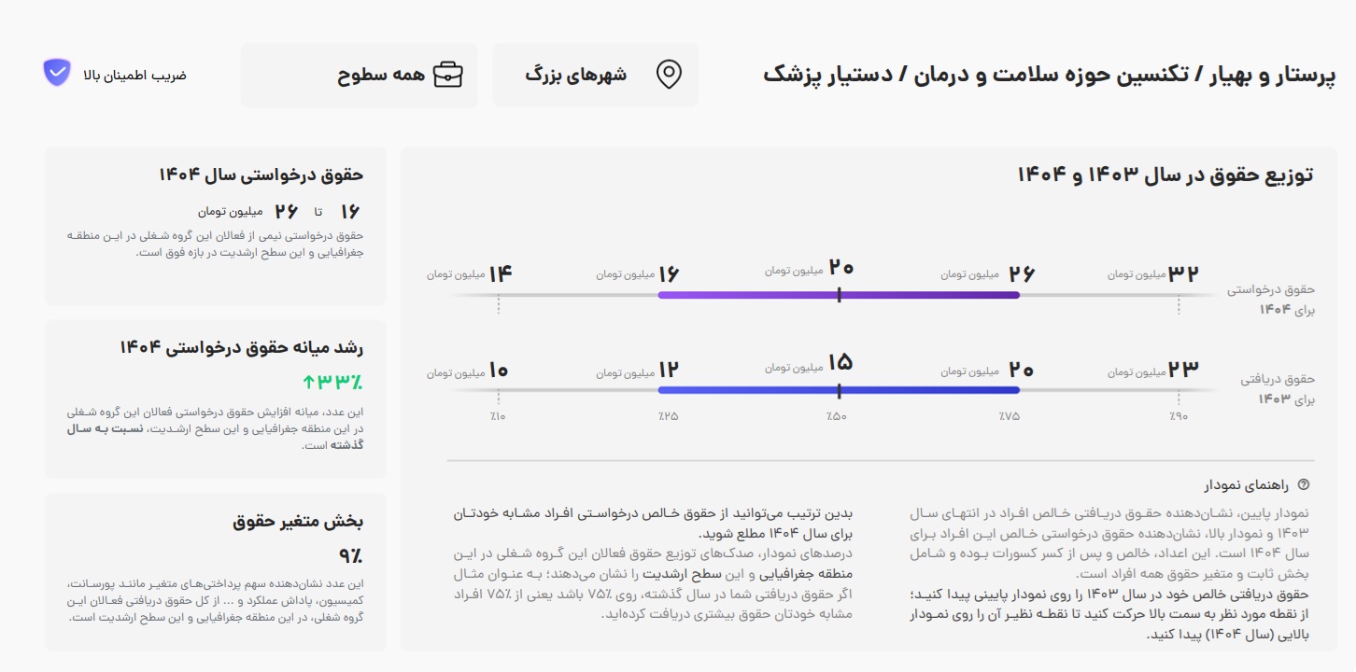The height and width of the screenshot is (672, 1356).
Task: Click the briefcase icon in همه سطوح
Action: click(446, 75)
